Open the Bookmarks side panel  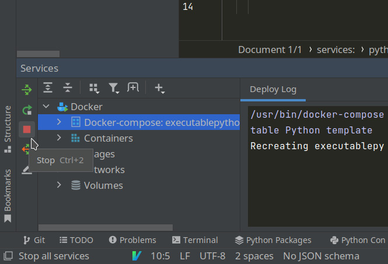(8, 196)
